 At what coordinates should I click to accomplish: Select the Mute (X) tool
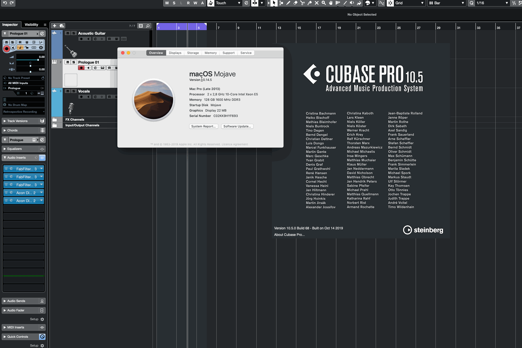tap(316, 3)
